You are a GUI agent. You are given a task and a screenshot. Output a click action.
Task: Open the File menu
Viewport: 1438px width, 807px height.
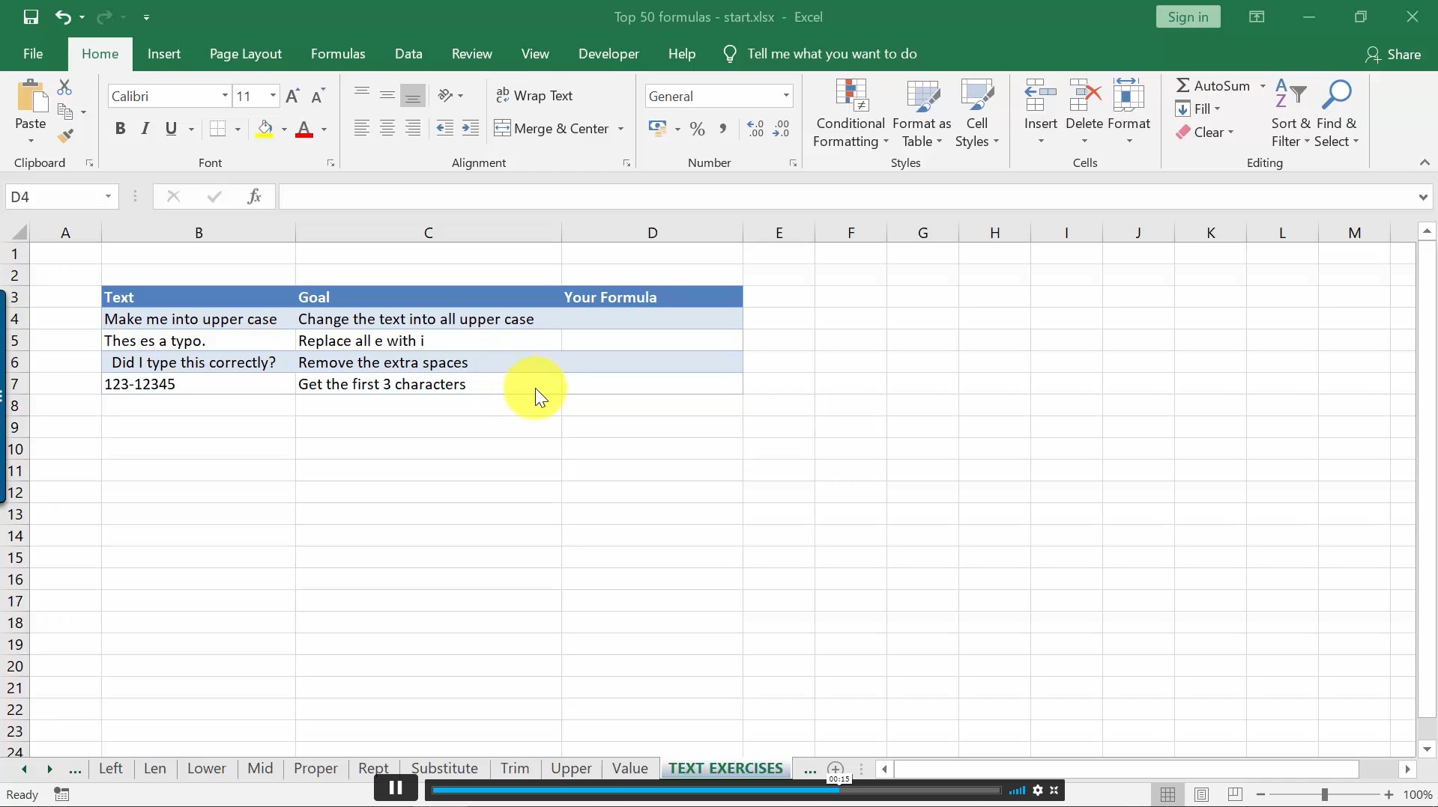tap(33, 54)
